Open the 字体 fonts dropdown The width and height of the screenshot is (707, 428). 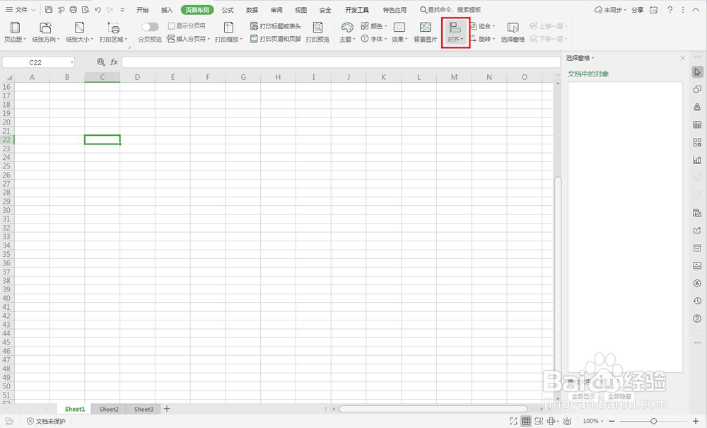tap(374, 39)
